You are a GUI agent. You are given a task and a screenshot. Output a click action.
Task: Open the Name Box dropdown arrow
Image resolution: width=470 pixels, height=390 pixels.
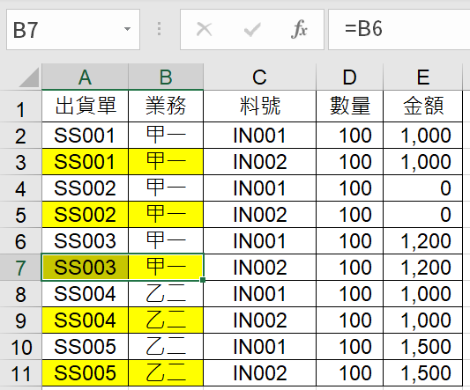pyautogui.click(x=128, y=29)
